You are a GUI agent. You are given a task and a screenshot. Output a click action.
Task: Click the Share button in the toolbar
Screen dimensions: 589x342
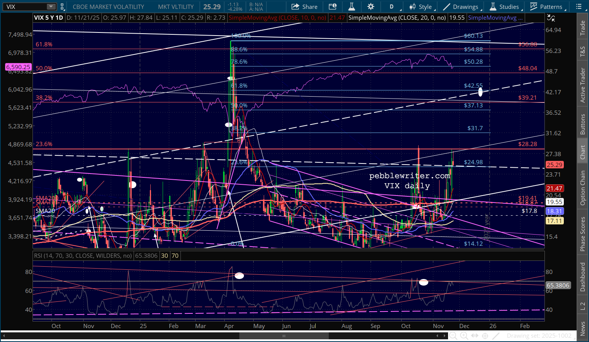pos(304,7)
